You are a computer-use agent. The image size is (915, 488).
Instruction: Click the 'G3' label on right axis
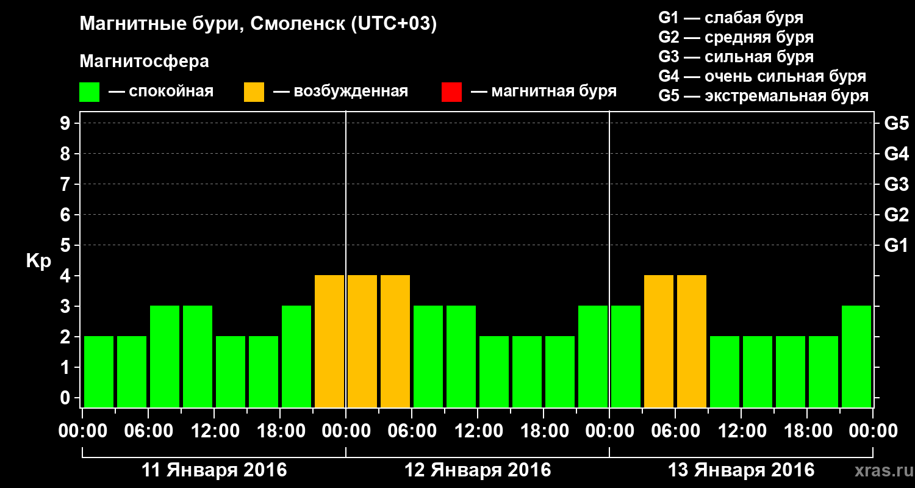point(897,184)
